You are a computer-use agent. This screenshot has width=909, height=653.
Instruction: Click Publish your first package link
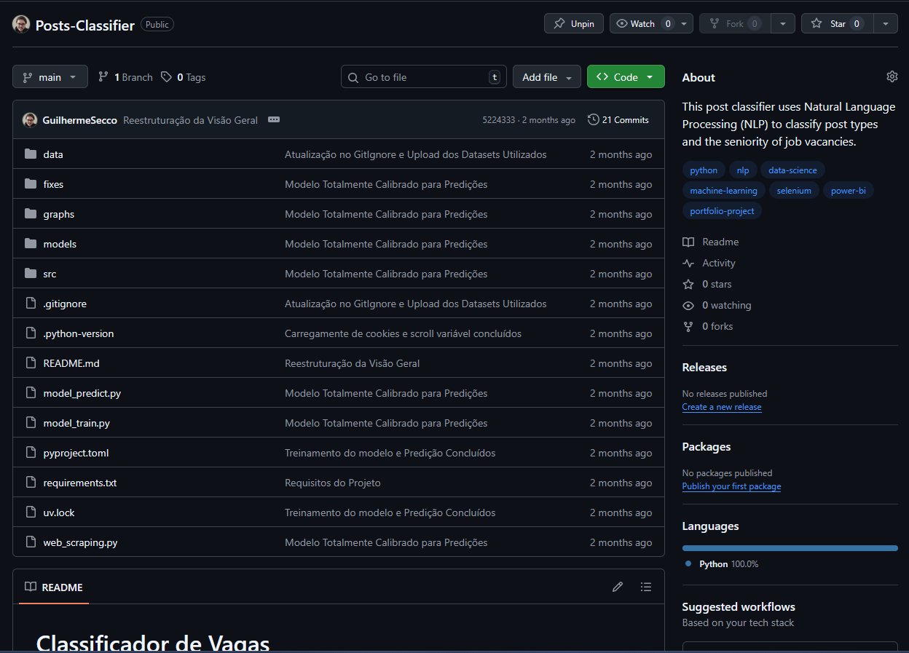click(x=731, y=486)
